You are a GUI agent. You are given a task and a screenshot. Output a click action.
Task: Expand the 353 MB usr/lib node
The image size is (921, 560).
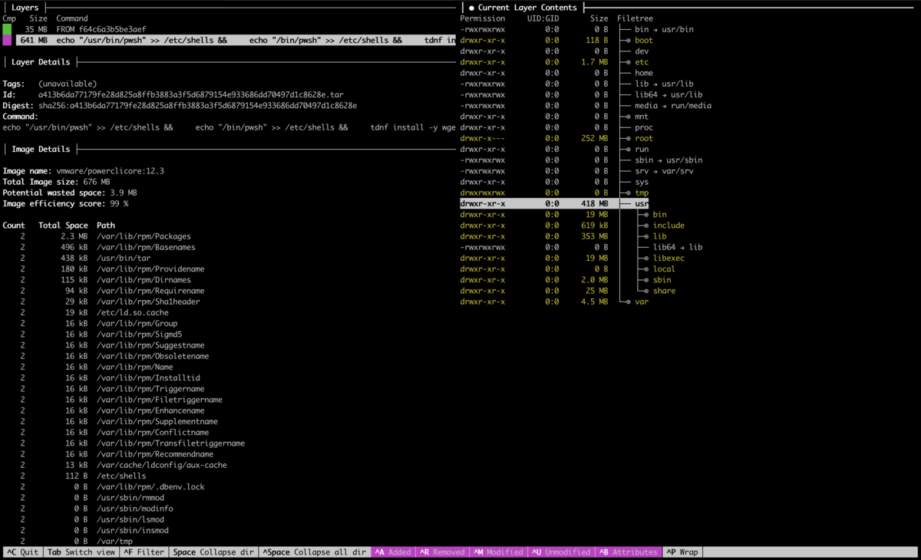coord(647,236)
